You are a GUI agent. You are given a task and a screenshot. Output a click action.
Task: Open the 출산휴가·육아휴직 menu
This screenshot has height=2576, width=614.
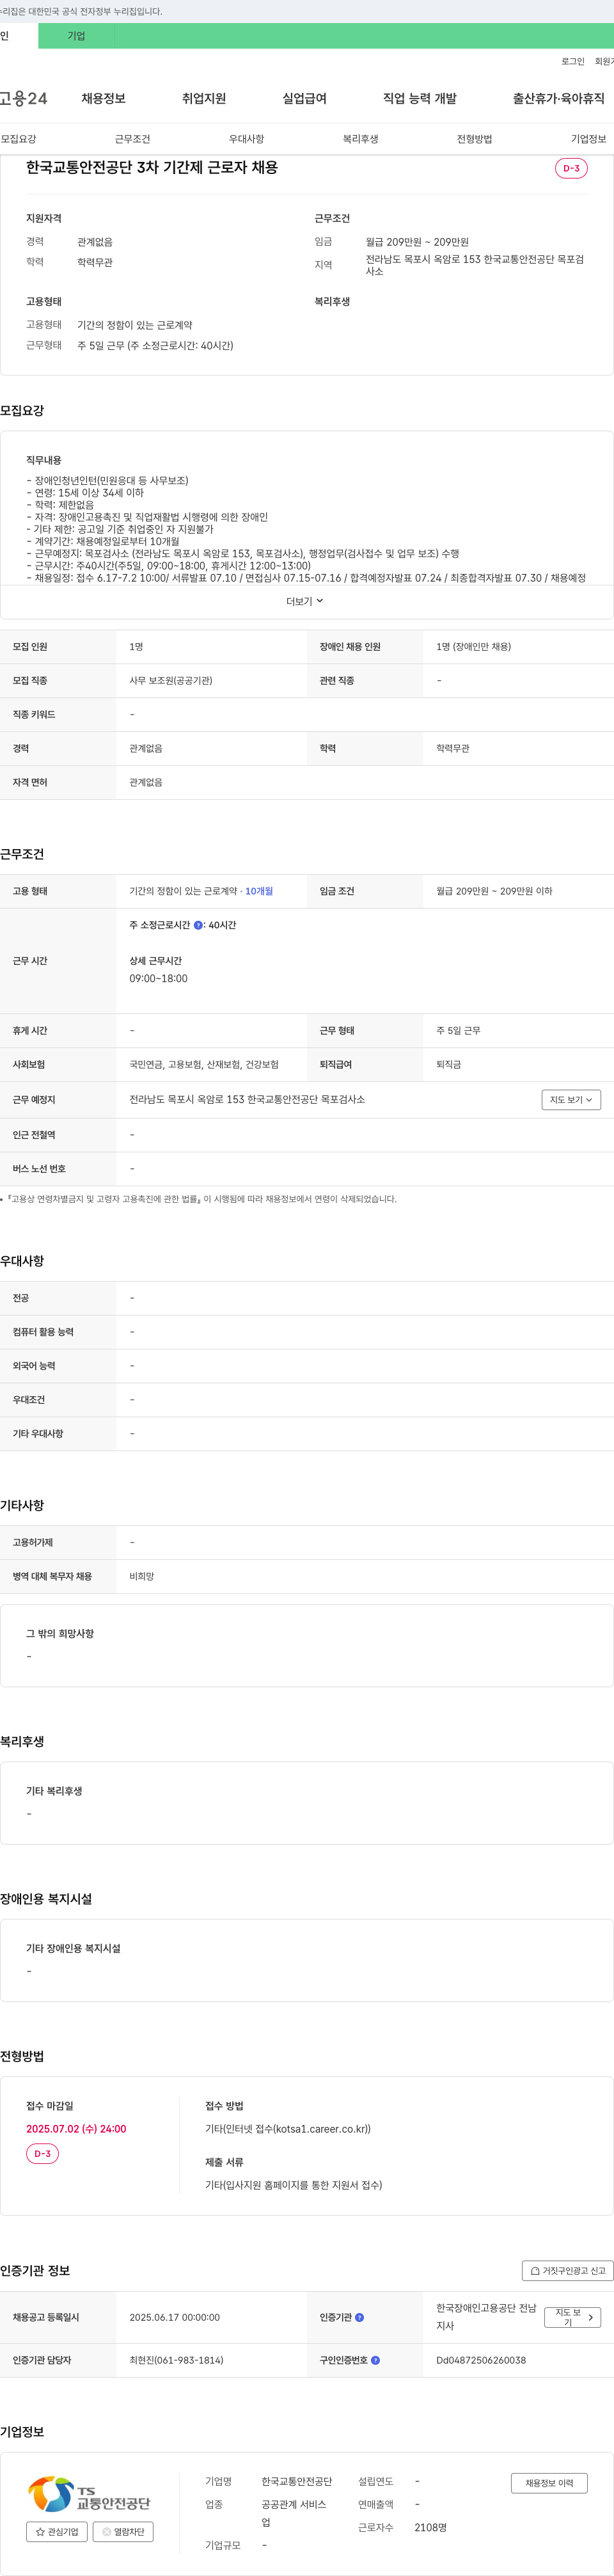(559, 98)
